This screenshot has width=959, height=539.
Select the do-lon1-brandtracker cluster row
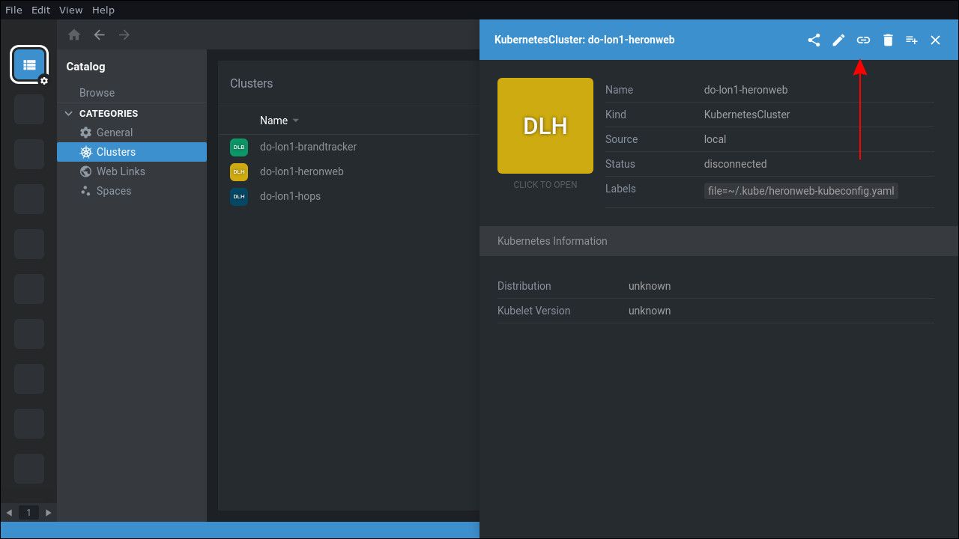(308, 147)
